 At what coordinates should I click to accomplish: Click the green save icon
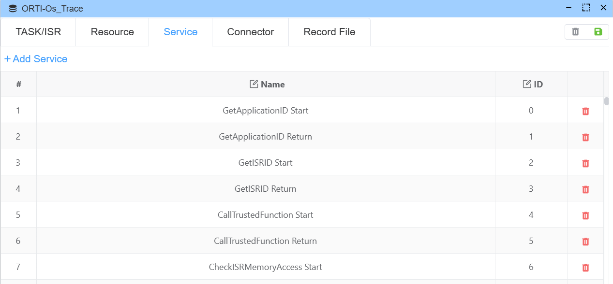pyautogui.click(x=598, y=32)
